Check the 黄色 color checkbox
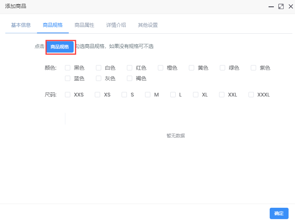This screenshot has width=295, height=221. tap(192, 68)
